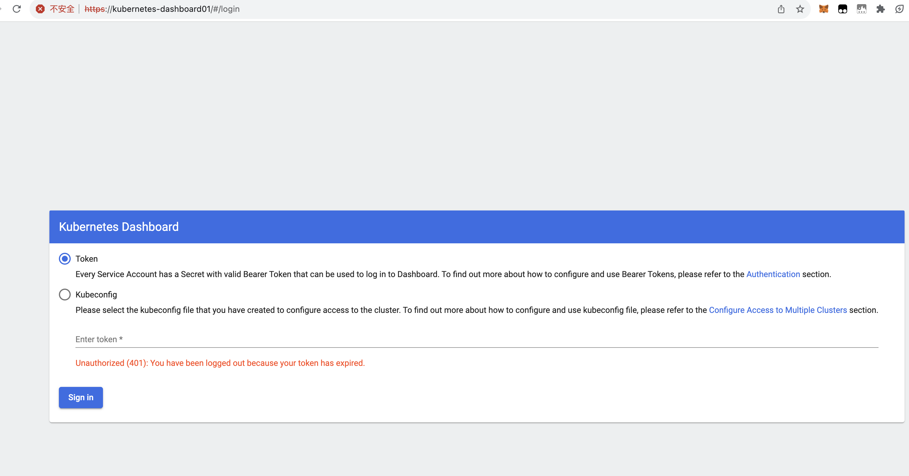Click the Token option label
Viewport: 909px width, 476px height.
tap(86, 259)
